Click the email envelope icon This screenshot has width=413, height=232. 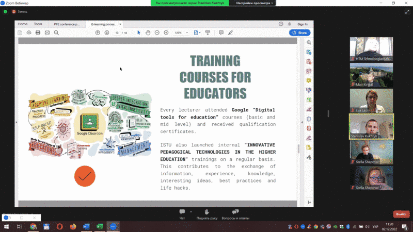pyautogui.click(x=47, y=32)
